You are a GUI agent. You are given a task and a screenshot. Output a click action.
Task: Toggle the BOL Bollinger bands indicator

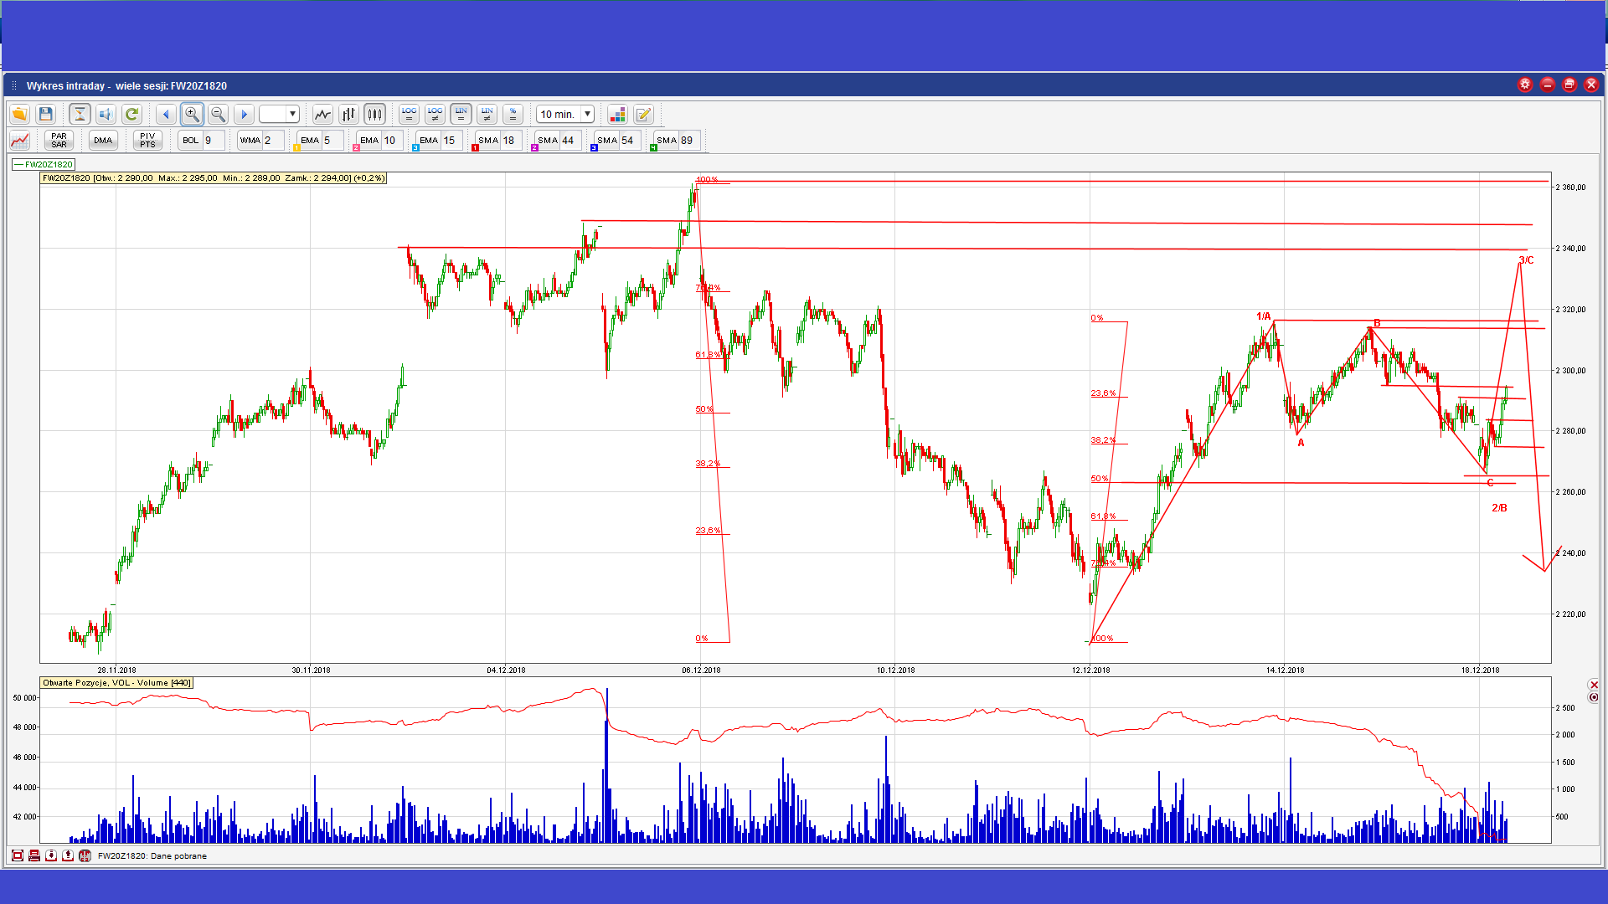click(191, 141)
